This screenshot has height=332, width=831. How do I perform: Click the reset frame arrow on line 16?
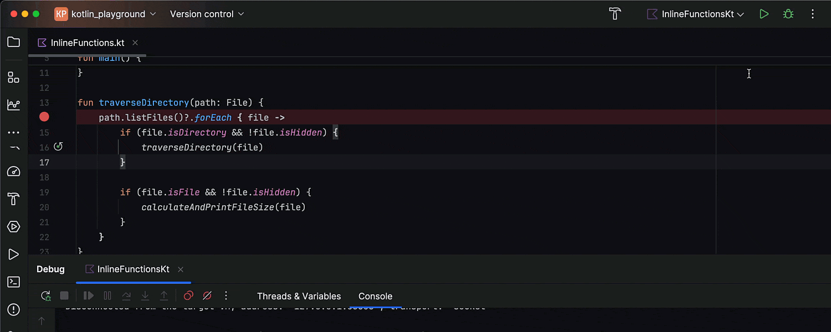coord(59,147)
